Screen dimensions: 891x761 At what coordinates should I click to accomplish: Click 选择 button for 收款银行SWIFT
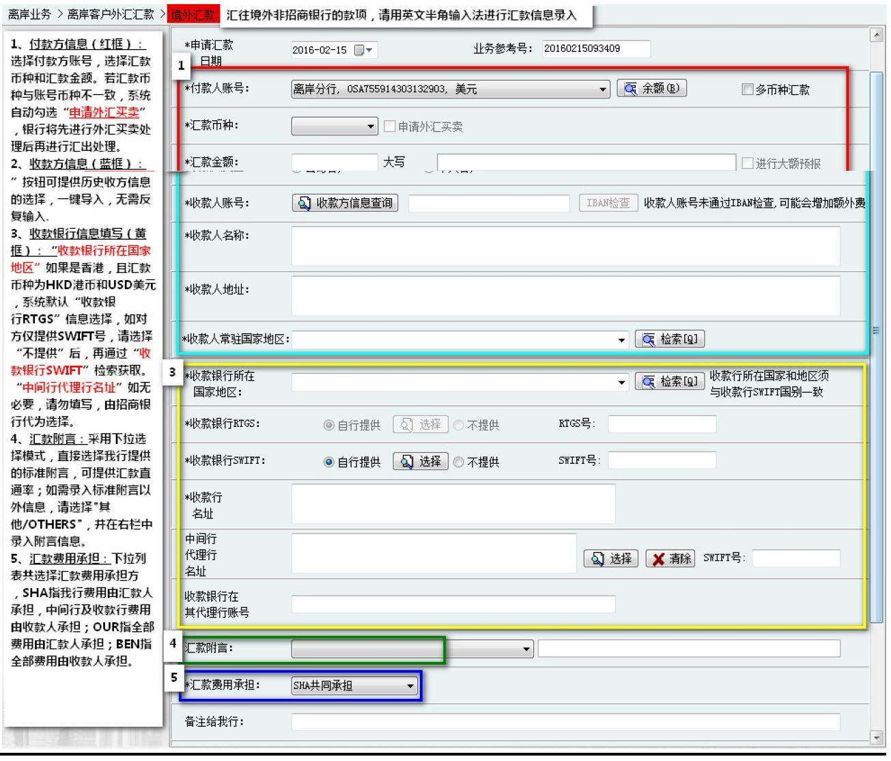[421, 462]
